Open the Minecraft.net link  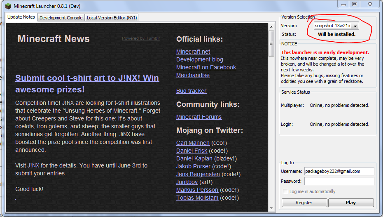[193, 52]
